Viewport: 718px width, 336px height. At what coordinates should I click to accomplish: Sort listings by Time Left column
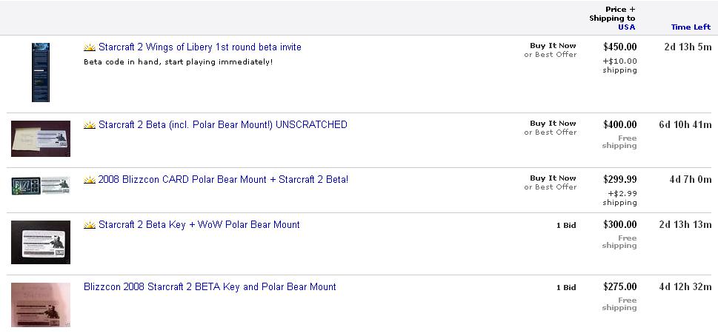click(691, 27)
